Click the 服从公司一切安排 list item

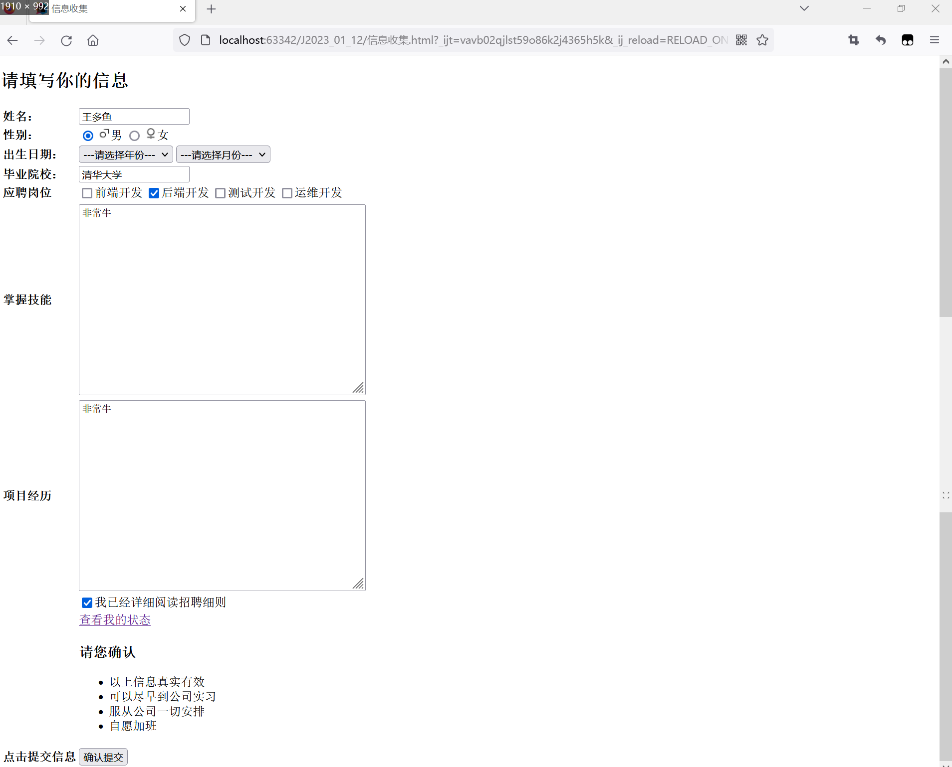pos(157,711)
